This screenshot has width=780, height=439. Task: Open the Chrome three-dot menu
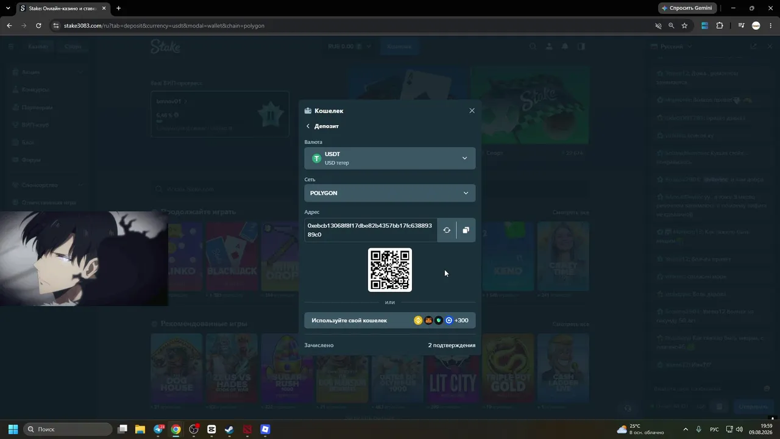[x=771, y=26]
